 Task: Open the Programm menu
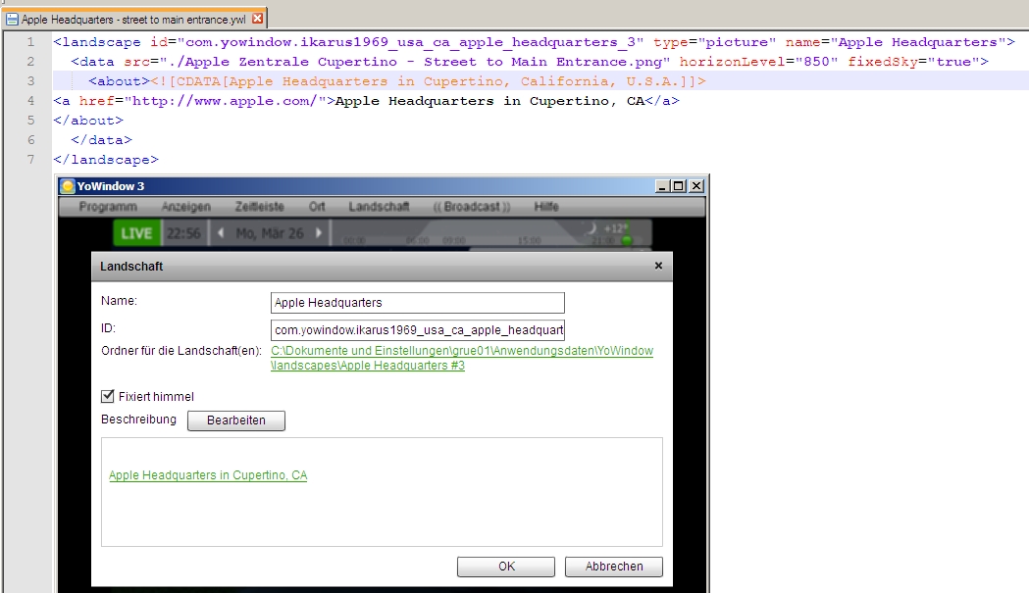click(x=108, y=207)
